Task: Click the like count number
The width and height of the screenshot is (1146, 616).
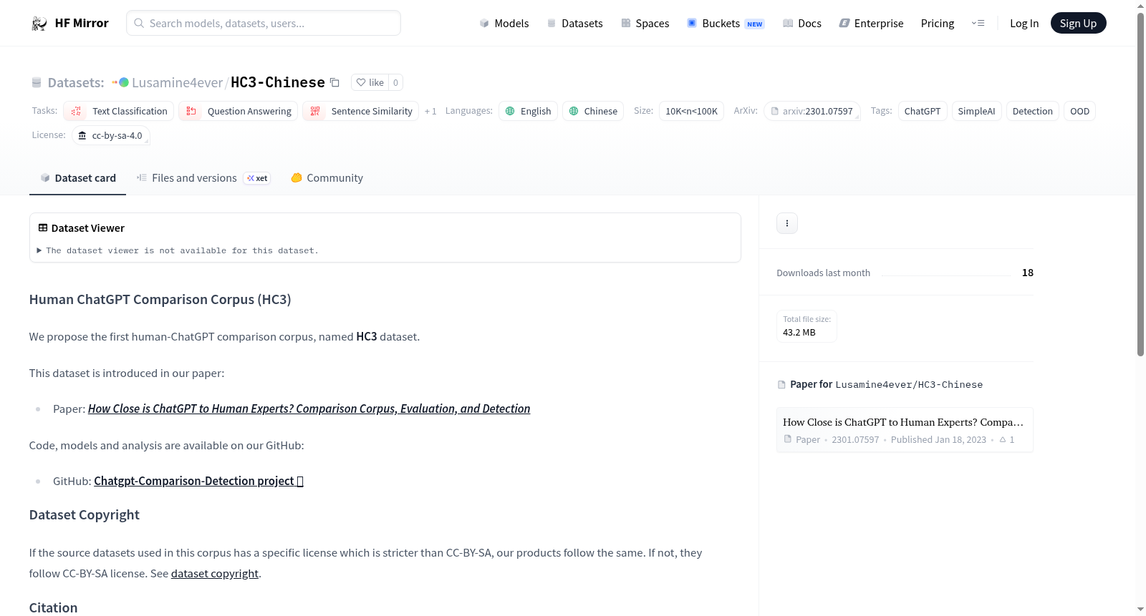Action: (395, 82)
